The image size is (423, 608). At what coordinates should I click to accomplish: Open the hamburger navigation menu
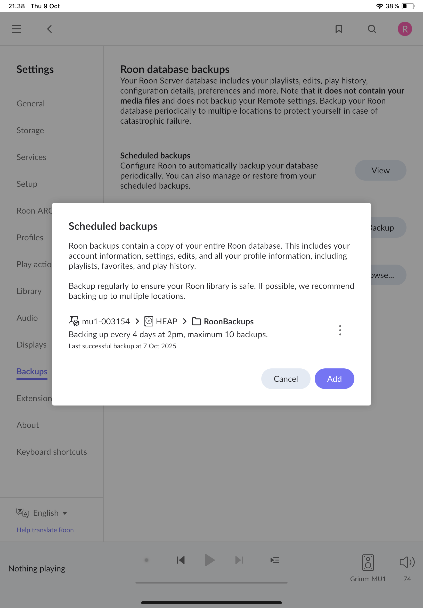tap(17, 29)
